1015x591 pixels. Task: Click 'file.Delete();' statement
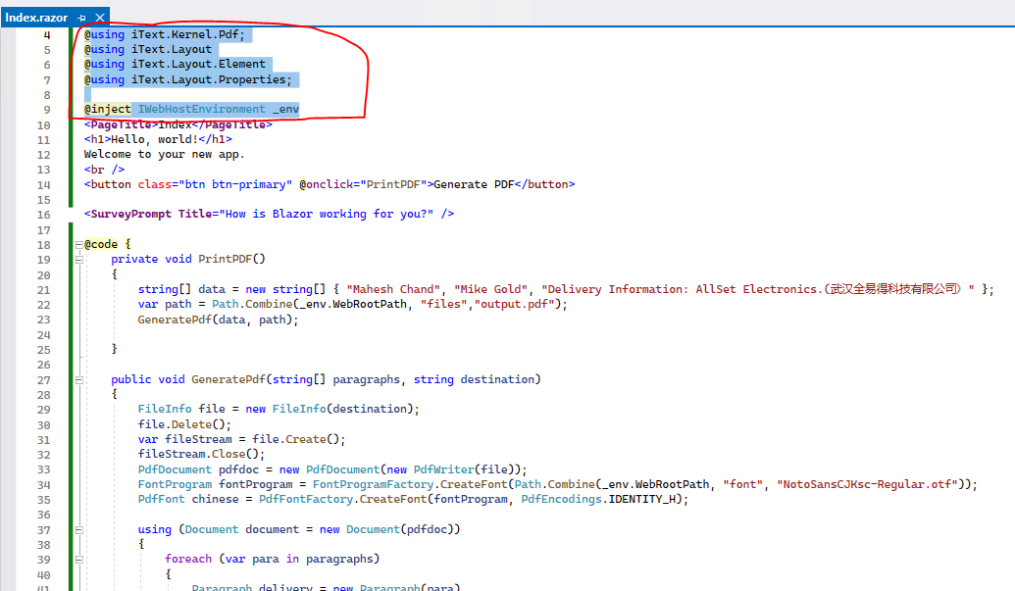184,424
